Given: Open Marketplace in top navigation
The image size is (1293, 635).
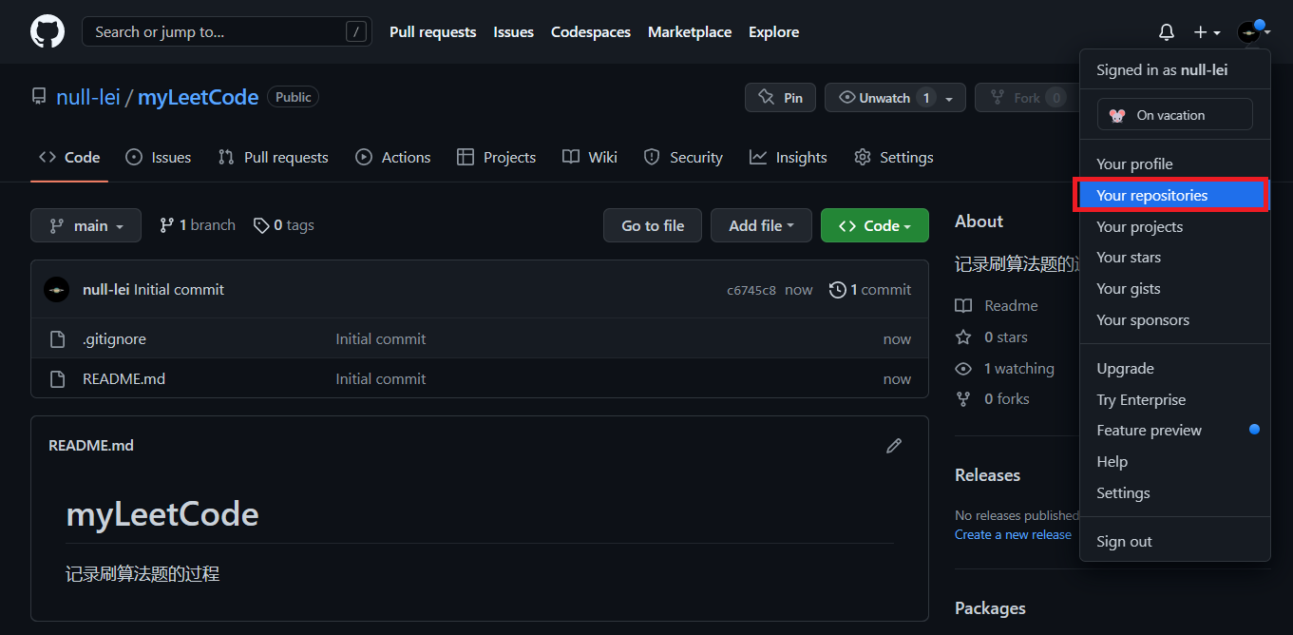Looking at the screenshot, I should pyautogui.click(x=690, y=31).
